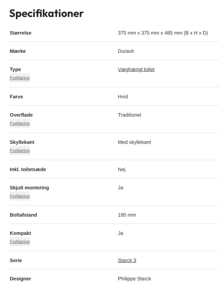Image resolution: width=219 pixels, height=287 pixels.
Task: Click the Specifikationer heading
Action: coord(46,14)
